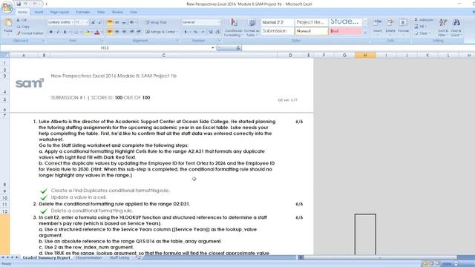
Task: Open the Fill dropdown
Action: [421, 27]
